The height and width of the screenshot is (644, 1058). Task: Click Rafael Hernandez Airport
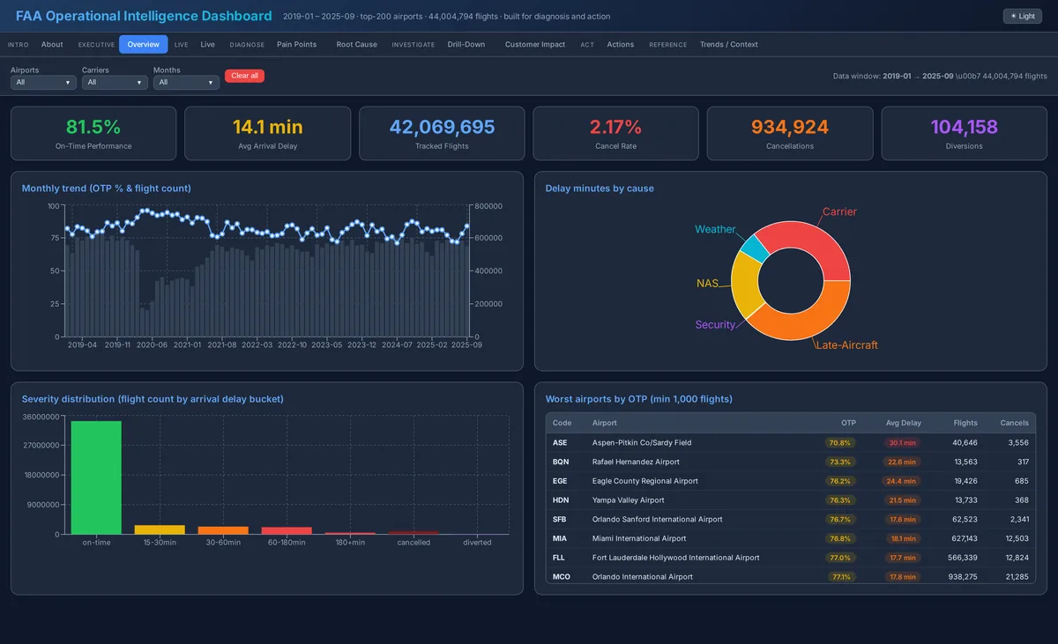coord(636,462)
